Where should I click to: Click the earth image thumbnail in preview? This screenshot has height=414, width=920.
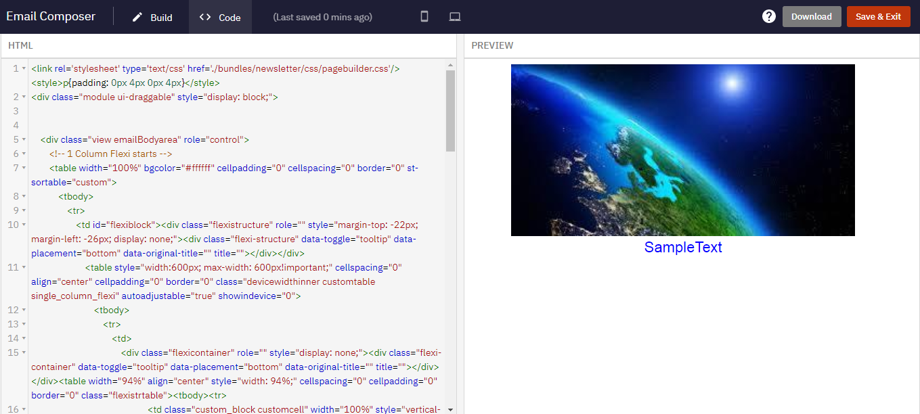coord(683,149)
